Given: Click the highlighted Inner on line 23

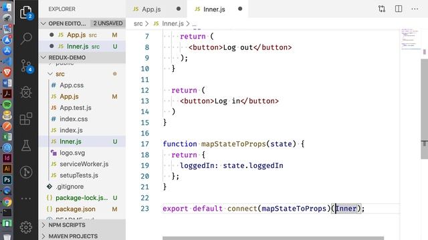Looking at the screenshot, I should pos(346,209).
